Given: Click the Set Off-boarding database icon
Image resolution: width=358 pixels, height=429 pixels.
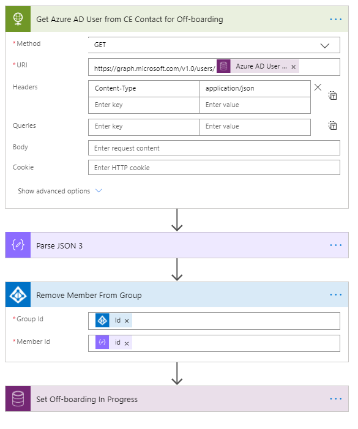Looking at the screenshot, I should pos(18,399).
